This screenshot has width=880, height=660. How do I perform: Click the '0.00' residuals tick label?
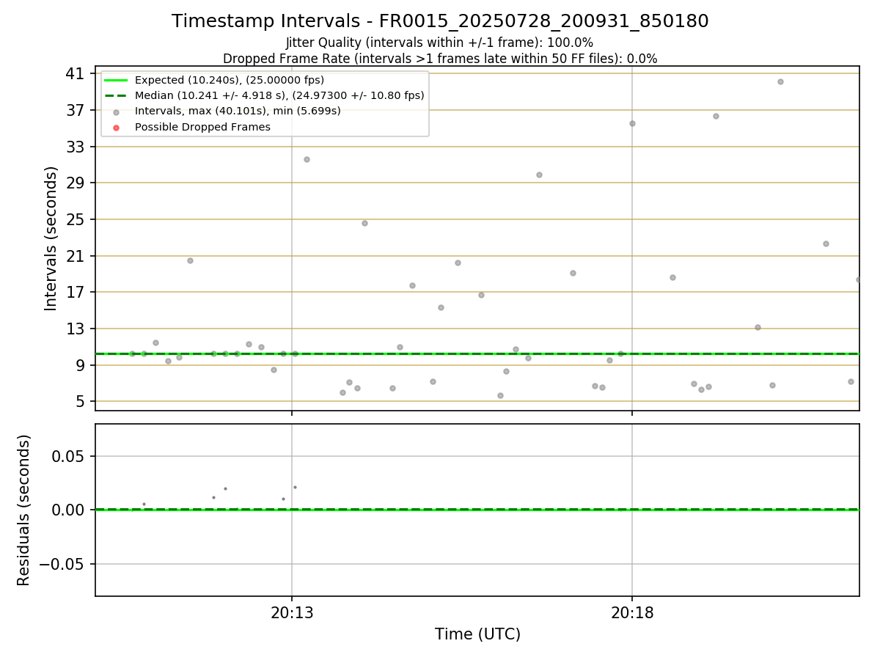tap(69, 510)
